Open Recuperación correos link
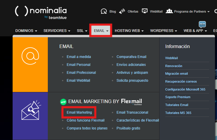 (181, 81)
